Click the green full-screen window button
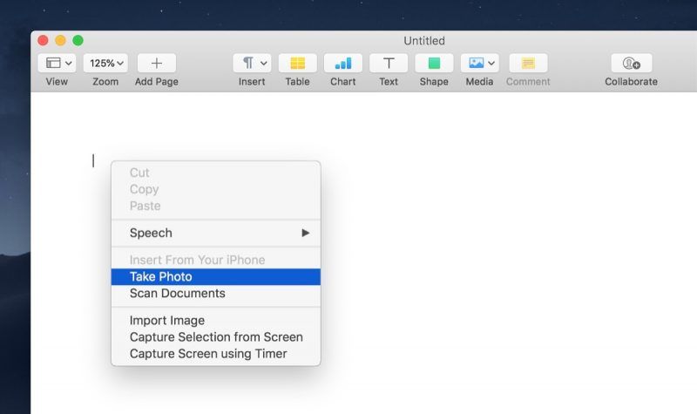The width and height of the screenshot is (697, 414). pos(78,40)
